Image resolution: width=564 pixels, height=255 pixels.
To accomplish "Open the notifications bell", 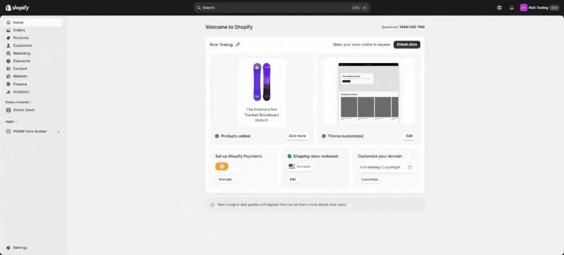I will coord(512,7).
